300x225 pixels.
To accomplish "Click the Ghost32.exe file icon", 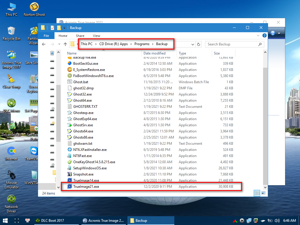I will pyautogui.click(x=70, y=94).
